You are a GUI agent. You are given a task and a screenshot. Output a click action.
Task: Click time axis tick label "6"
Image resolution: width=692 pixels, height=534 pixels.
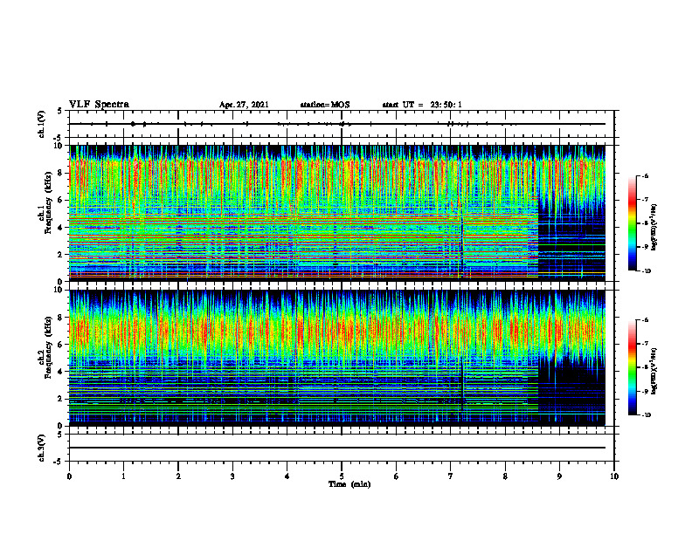tap(397, 476)
